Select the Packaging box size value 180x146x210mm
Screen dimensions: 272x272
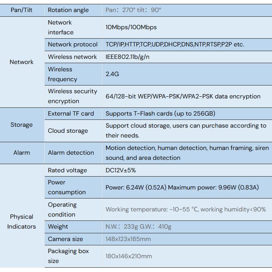tap(129, 256)
